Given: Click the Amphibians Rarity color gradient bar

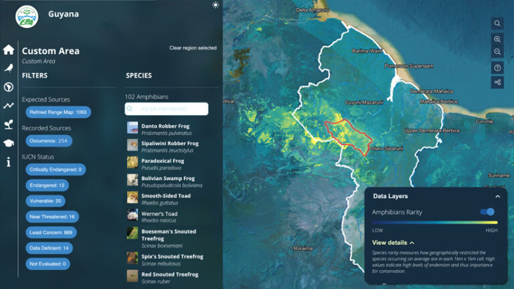Looking at the screenshot, I should click(x=434, y=223).
